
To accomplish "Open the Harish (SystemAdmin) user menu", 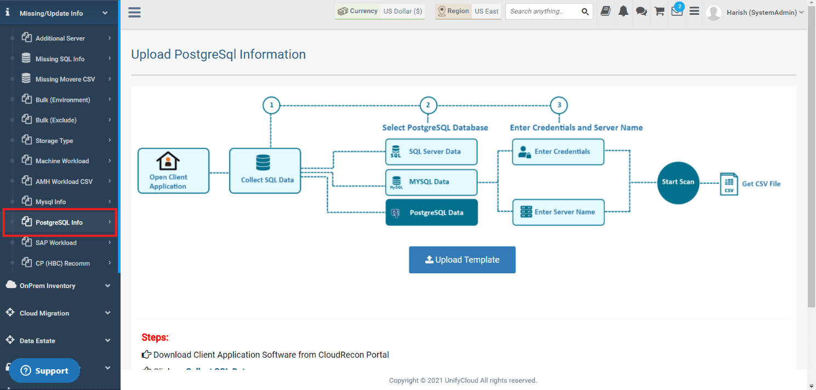I will click(x=764, y=13).
